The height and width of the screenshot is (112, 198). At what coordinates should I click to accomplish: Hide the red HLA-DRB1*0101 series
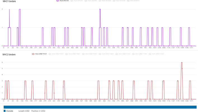coord(40,54)
